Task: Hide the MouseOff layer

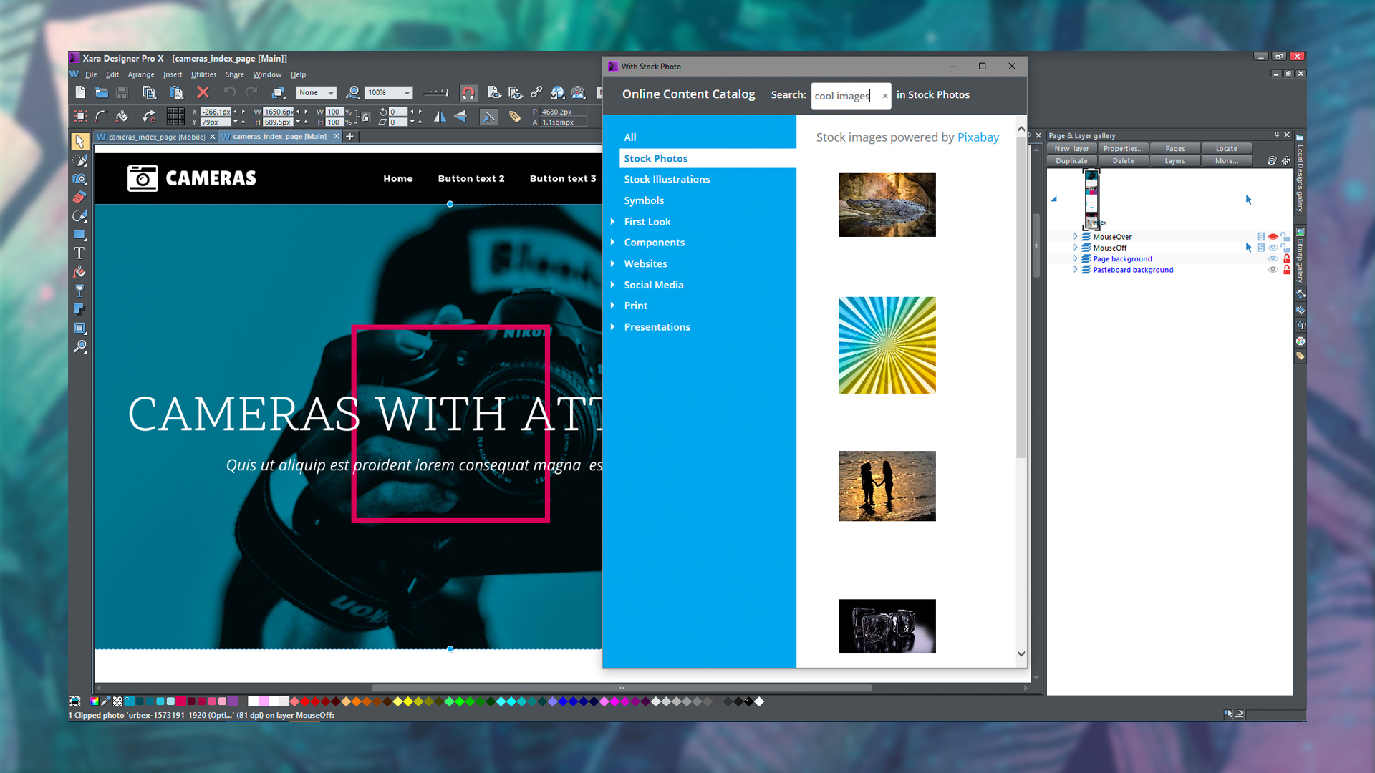Action: pos(1273,248)
